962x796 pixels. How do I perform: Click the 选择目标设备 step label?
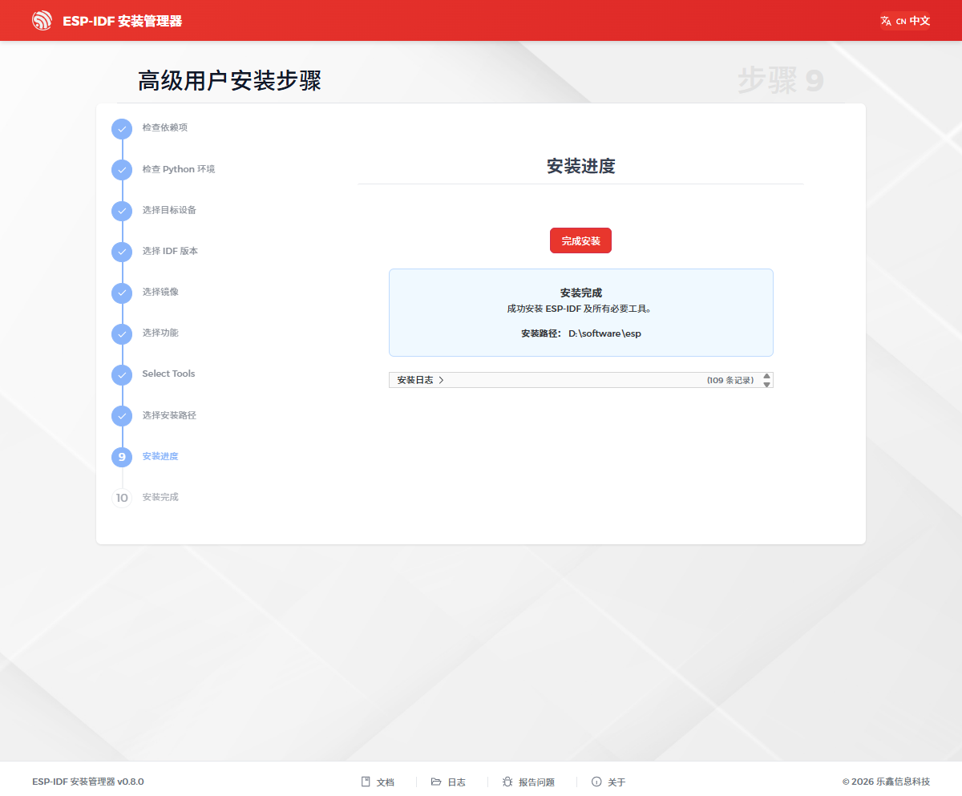pos(169,210)
